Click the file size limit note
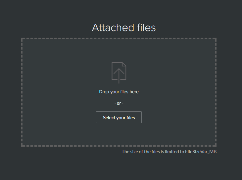Image resolution: width=242 pixels, height=180 pixels. coord(169,152)
